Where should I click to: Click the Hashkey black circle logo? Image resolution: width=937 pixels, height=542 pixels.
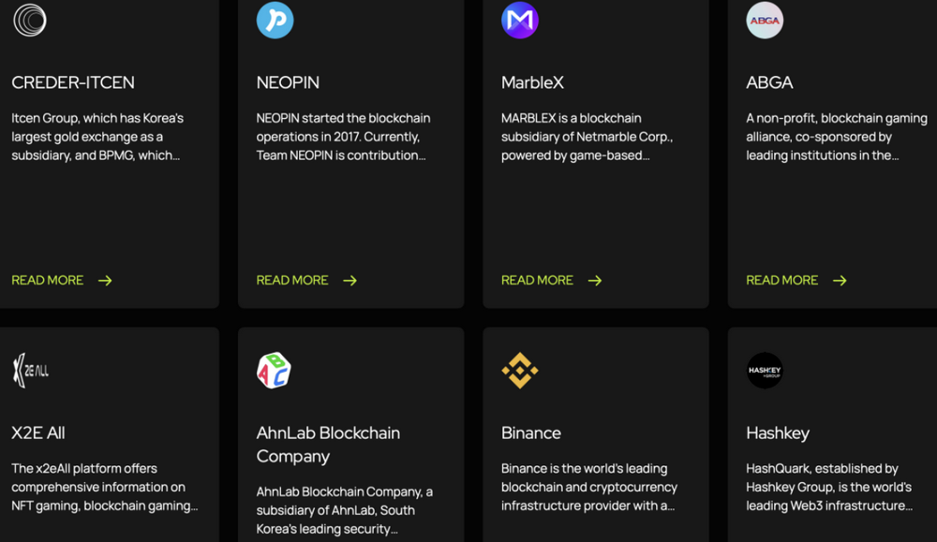(x=765, y=371)
